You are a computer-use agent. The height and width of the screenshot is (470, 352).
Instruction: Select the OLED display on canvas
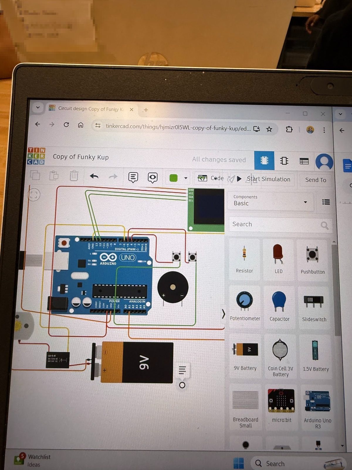point(206,210)
